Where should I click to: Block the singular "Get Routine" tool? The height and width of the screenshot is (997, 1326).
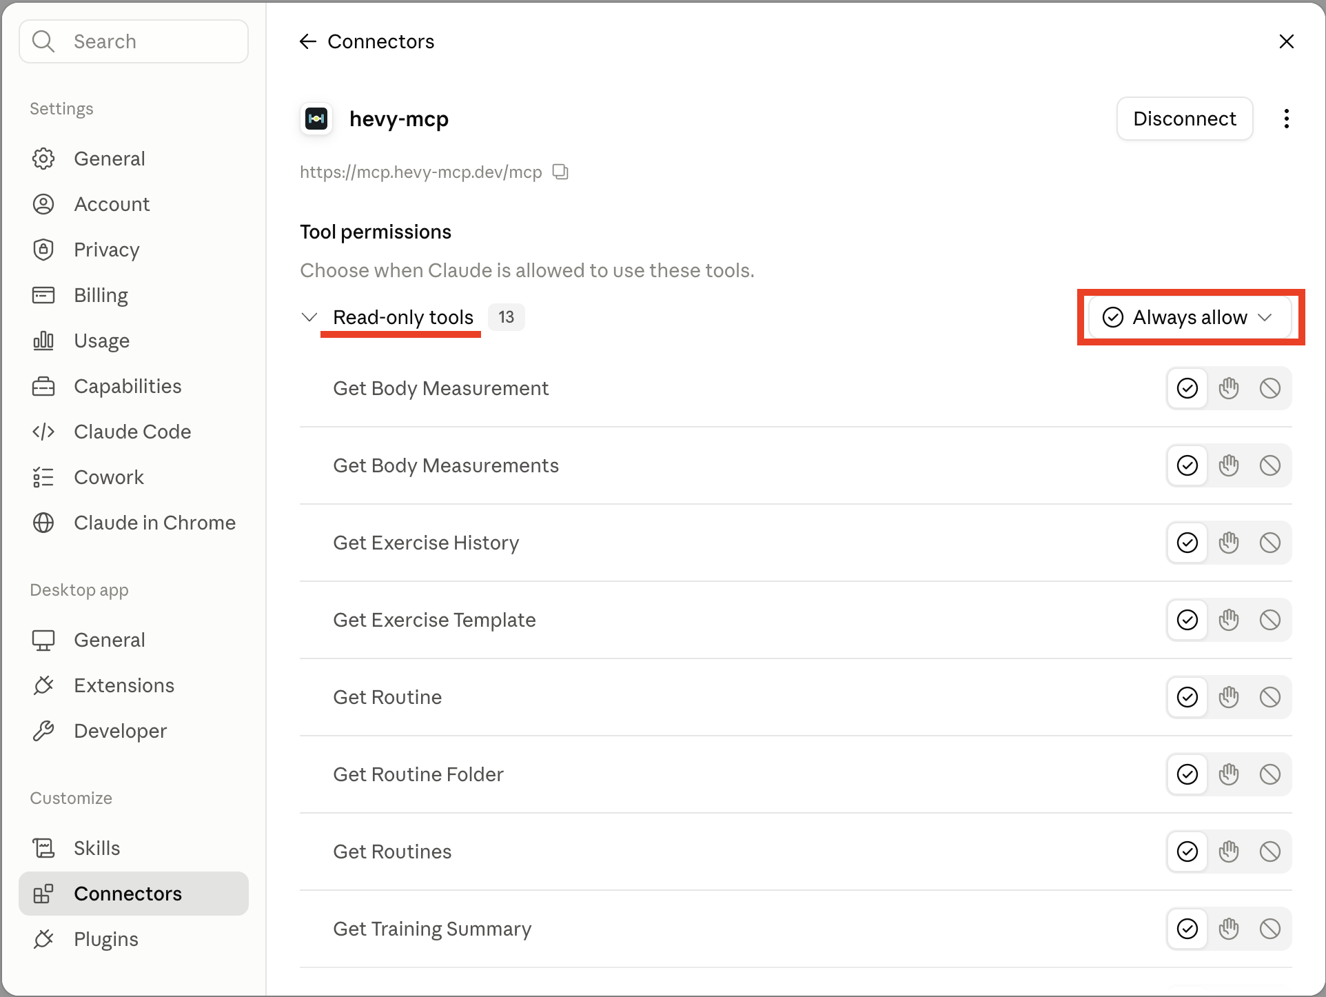click(1270, 697)
